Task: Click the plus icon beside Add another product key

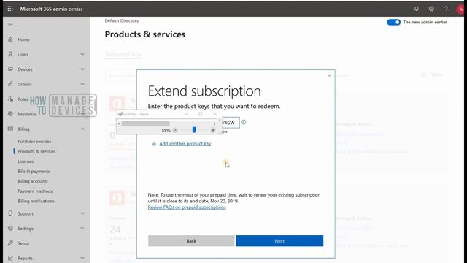Action: 154,144
